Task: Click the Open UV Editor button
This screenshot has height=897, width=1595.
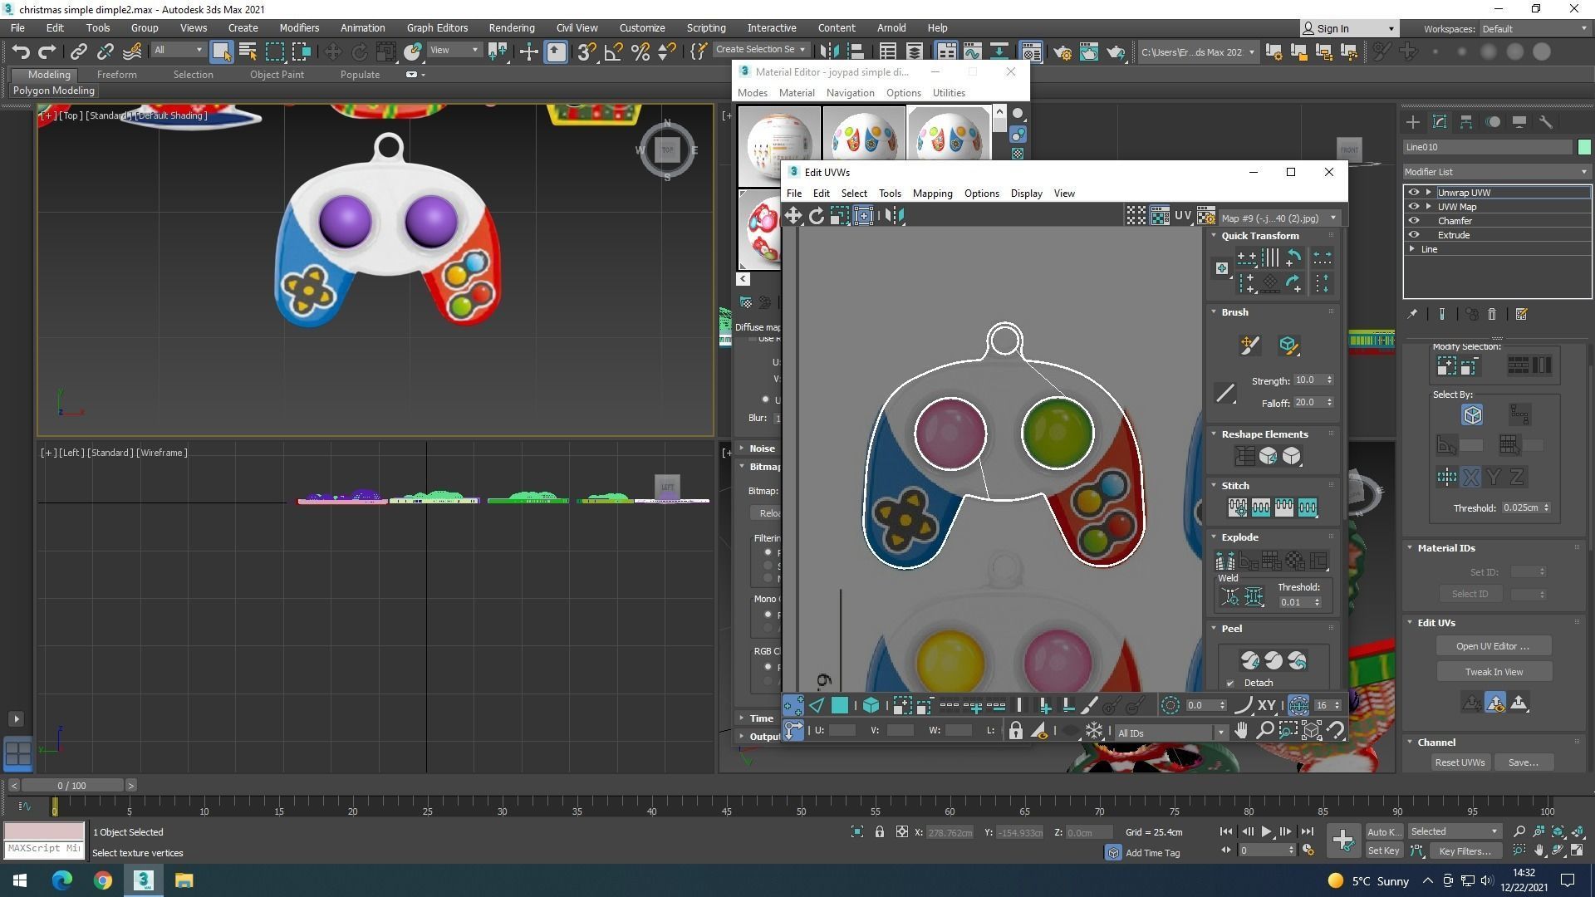Action: 1493,646
